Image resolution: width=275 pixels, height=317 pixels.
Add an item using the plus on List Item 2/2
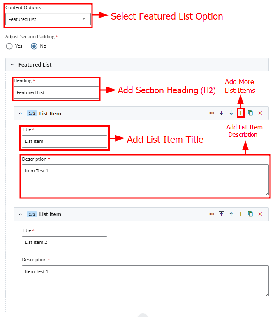pos(241,214)
